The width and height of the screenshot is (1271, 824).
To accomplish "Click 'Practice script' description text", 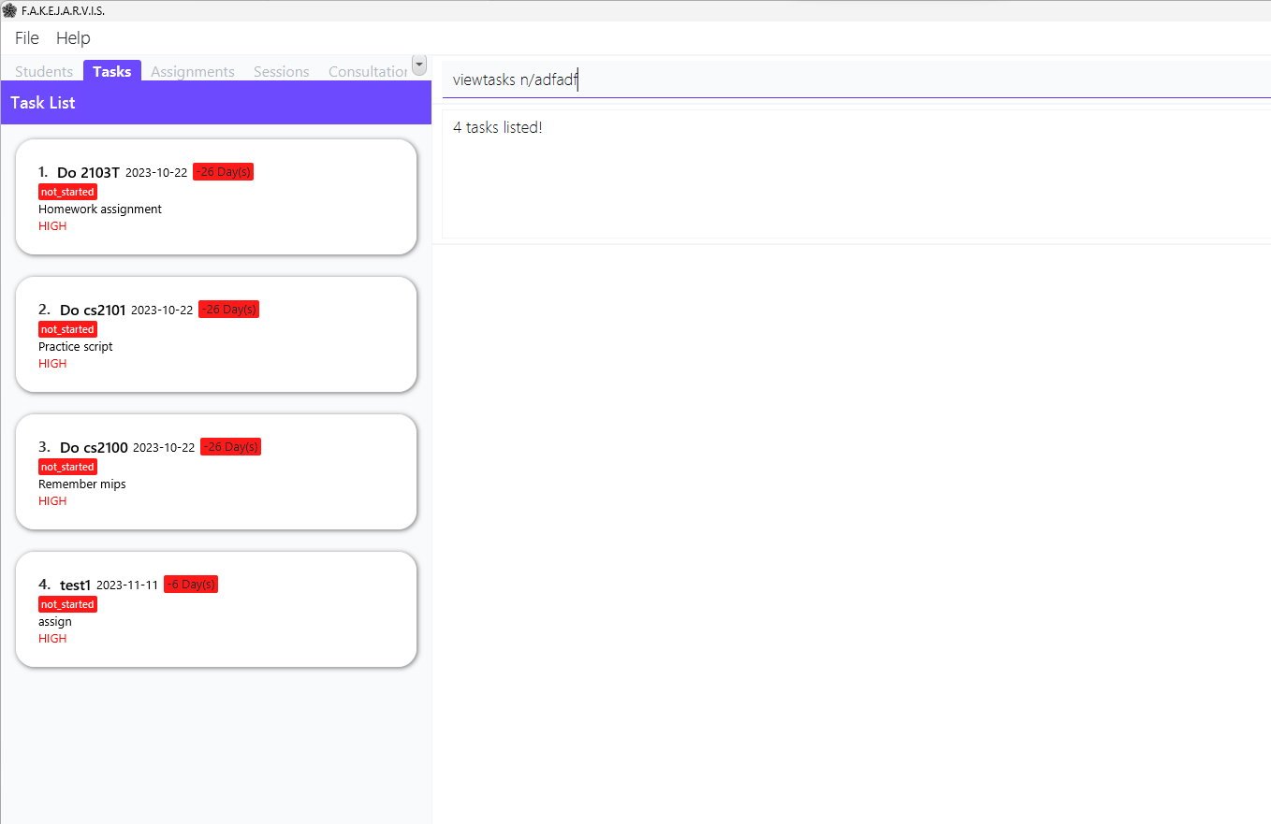I will click(x=76, y=347).
